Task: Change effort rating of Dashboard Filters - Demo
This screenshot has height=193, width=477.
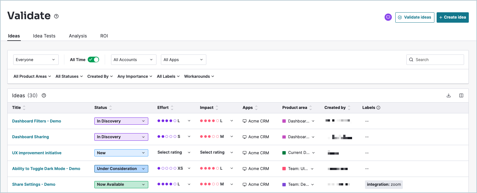Action: click(174, 121)
